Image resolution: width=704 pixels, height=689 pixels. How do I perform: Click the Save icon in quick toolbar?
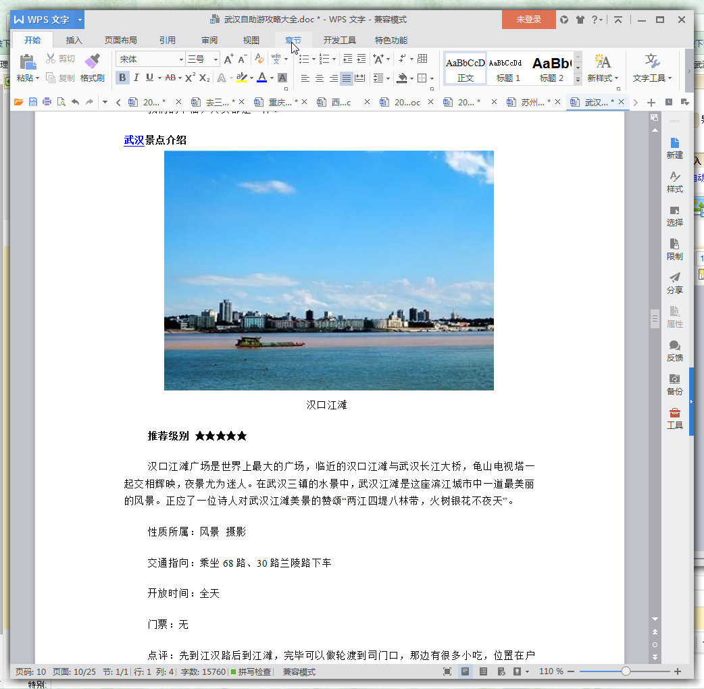pyautogui.click(x=33, y=102)
